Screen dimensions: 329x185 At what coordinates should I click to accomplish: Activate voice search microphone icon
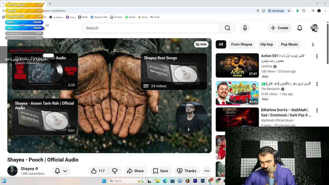pos(245,28)
